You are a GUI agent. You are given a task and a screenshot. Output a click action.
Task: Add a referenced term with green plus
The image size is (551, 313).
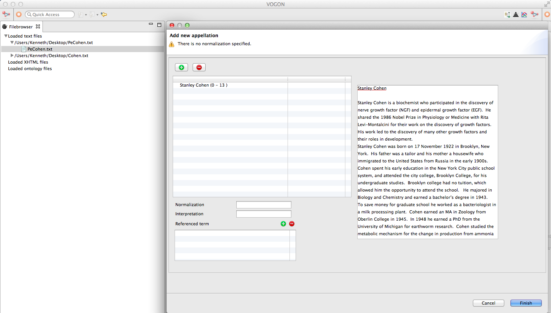coord(283,224)
